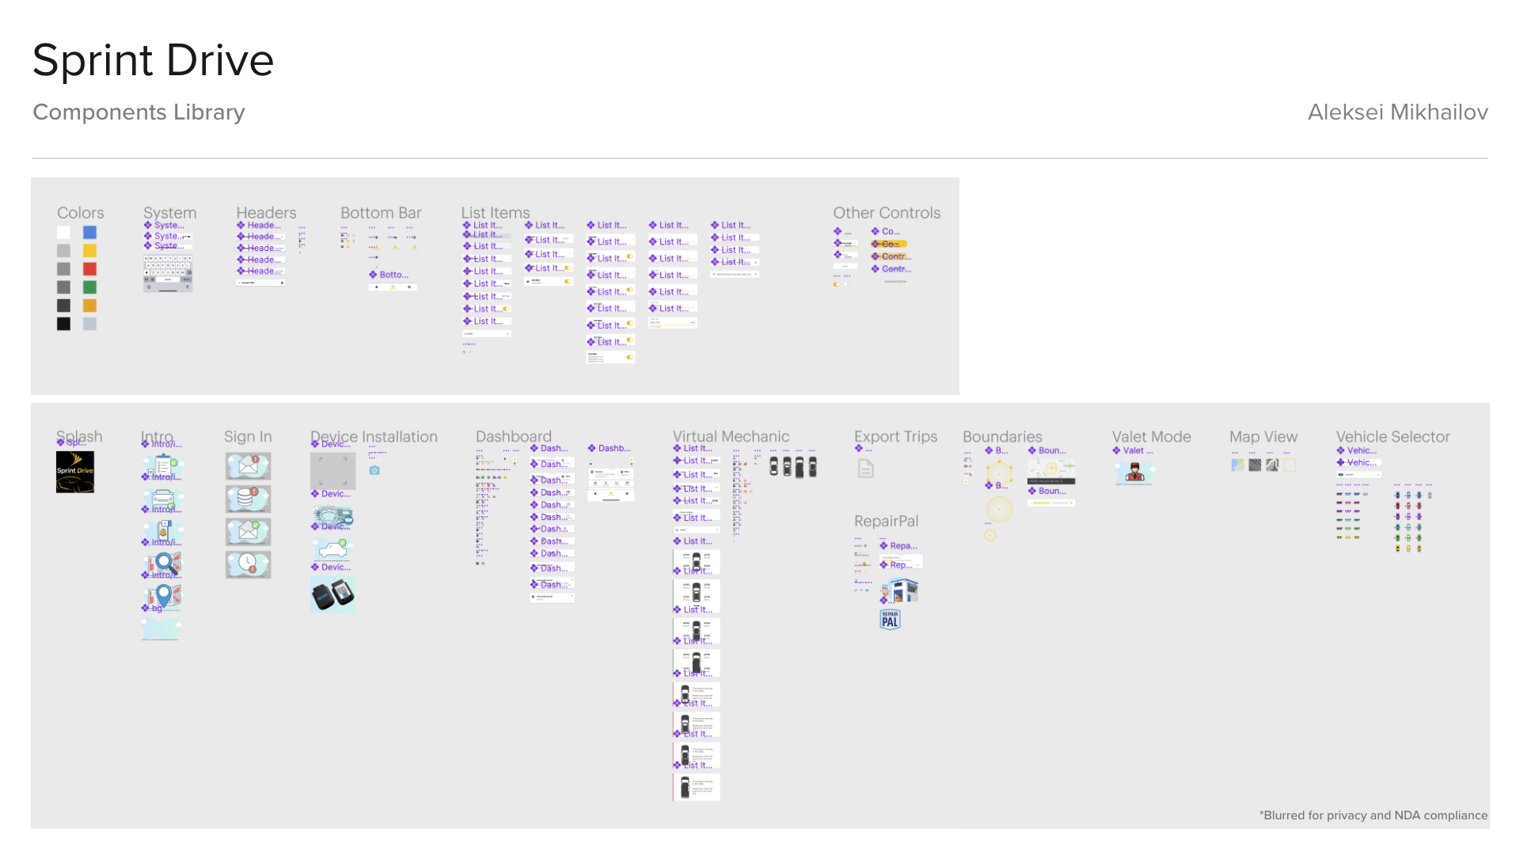
Task: Click the 'Sprint Drive' title
Action: 153,60
